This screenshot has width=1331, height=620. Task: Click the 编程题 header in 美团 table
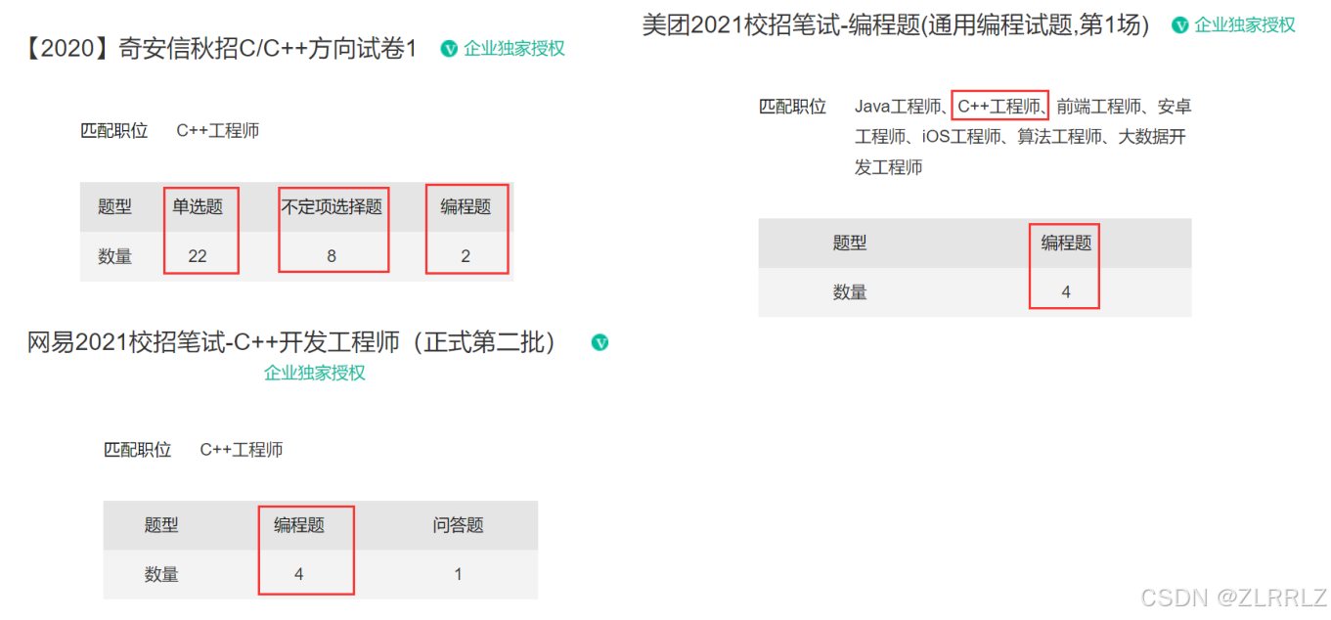pos(1066,243)
